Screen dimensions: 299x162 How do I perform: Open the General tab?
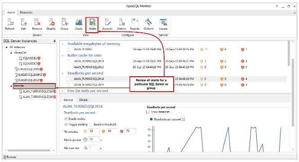coord(68,100)
